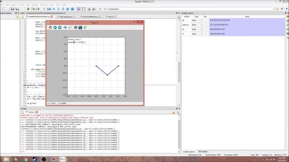Select the Zoom-to-rectangle tool in Figure 1

coord(70,27)
